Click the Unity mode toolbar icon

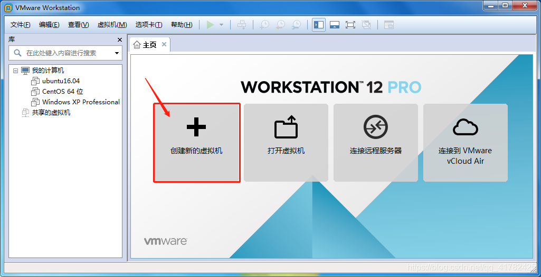pyautogui.click(x=366, y=25)
